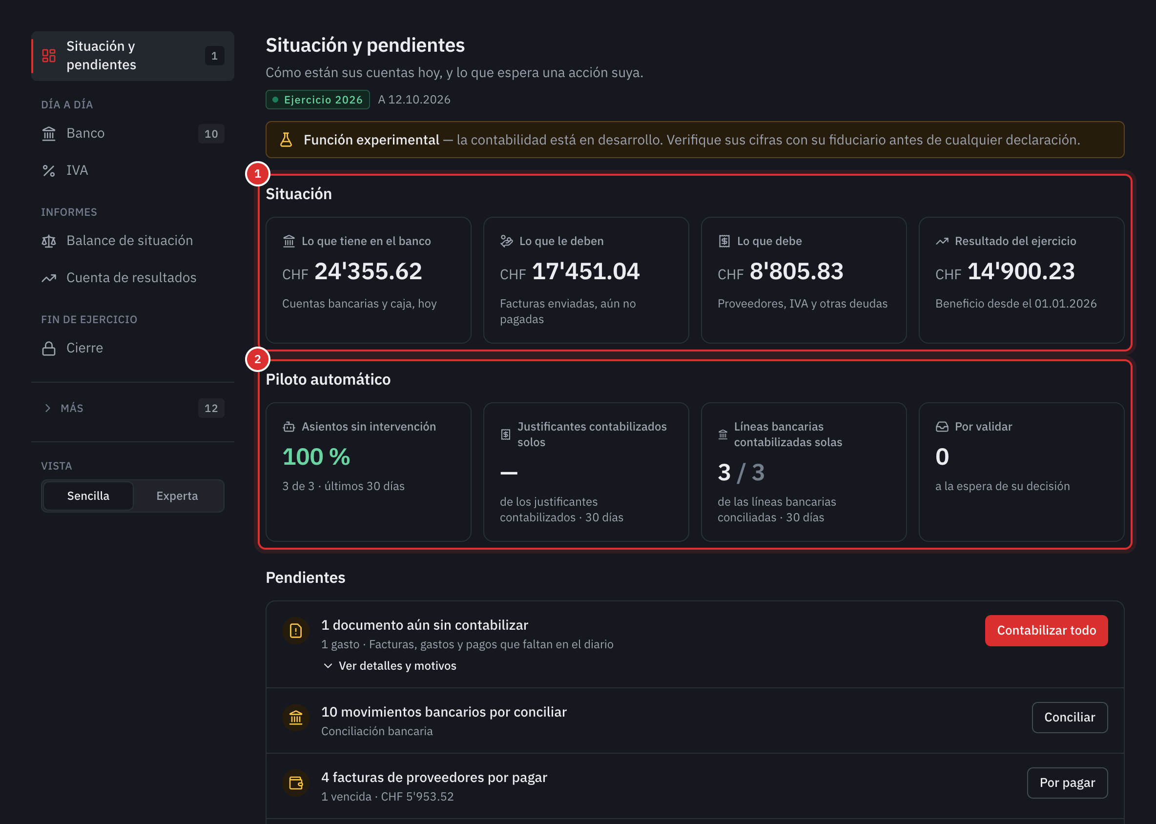Viewport: 1156px width, 824px height.
Task: Switch the view to Sencilla
Action: coord(88,496)
